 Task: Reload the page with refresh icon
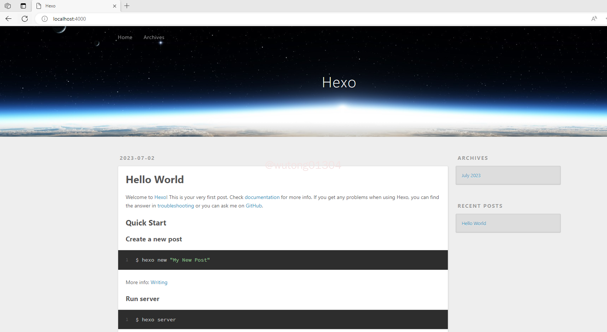click(25, 19)
